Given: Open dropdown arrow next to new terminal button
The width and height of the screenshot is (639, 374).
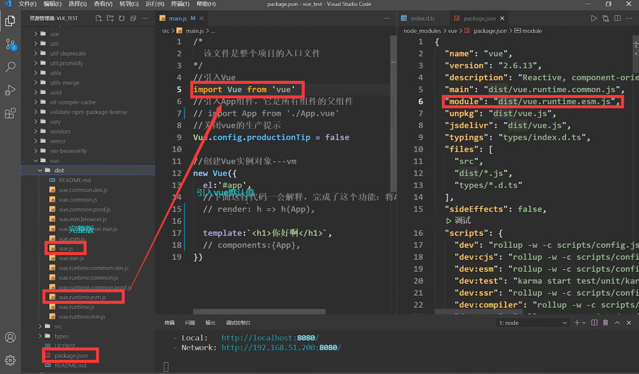Looking at the screenshot, I should [584, 323].
